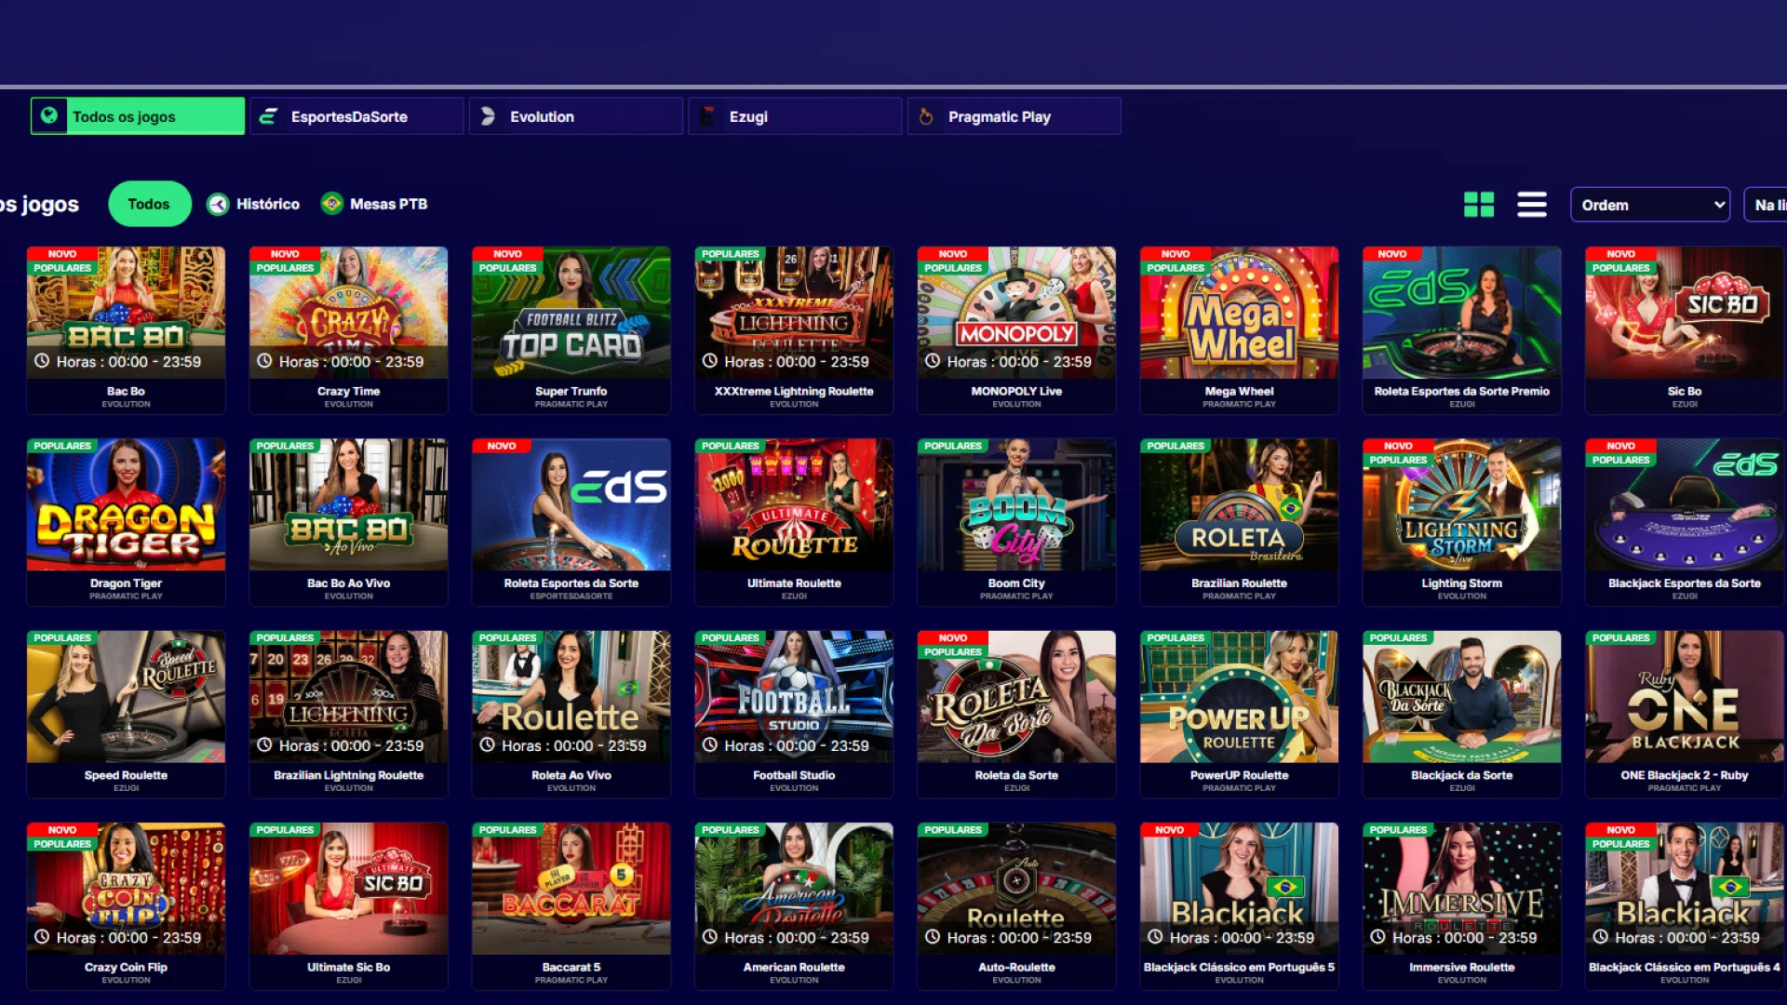
Task: Click the clock icon on Crazy Coin Flip
Action: click(x=42, y=937)
